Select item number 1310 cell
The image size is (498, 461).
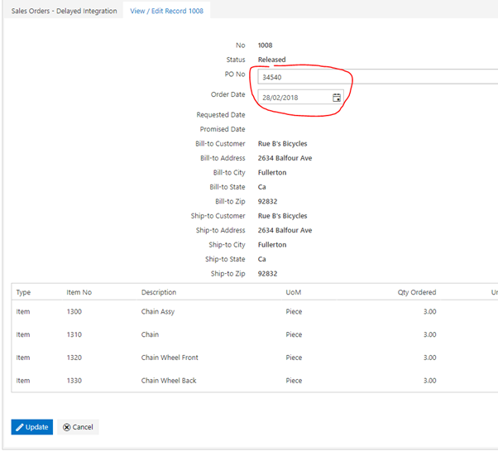tap(74, 334)
